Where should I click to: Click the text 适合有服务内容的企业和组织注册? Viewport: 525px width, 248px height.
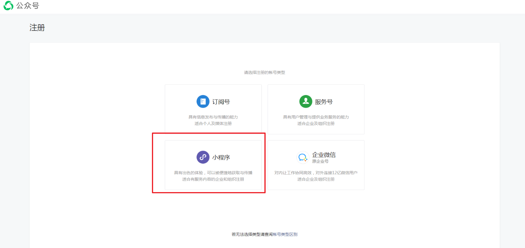(x=213, y=179)
